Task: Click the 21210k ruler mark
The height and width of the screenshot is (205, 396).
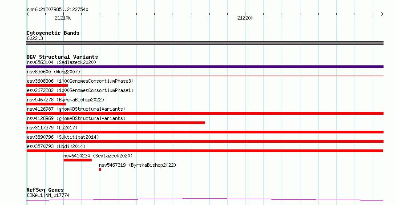Action: coord(63,18)
